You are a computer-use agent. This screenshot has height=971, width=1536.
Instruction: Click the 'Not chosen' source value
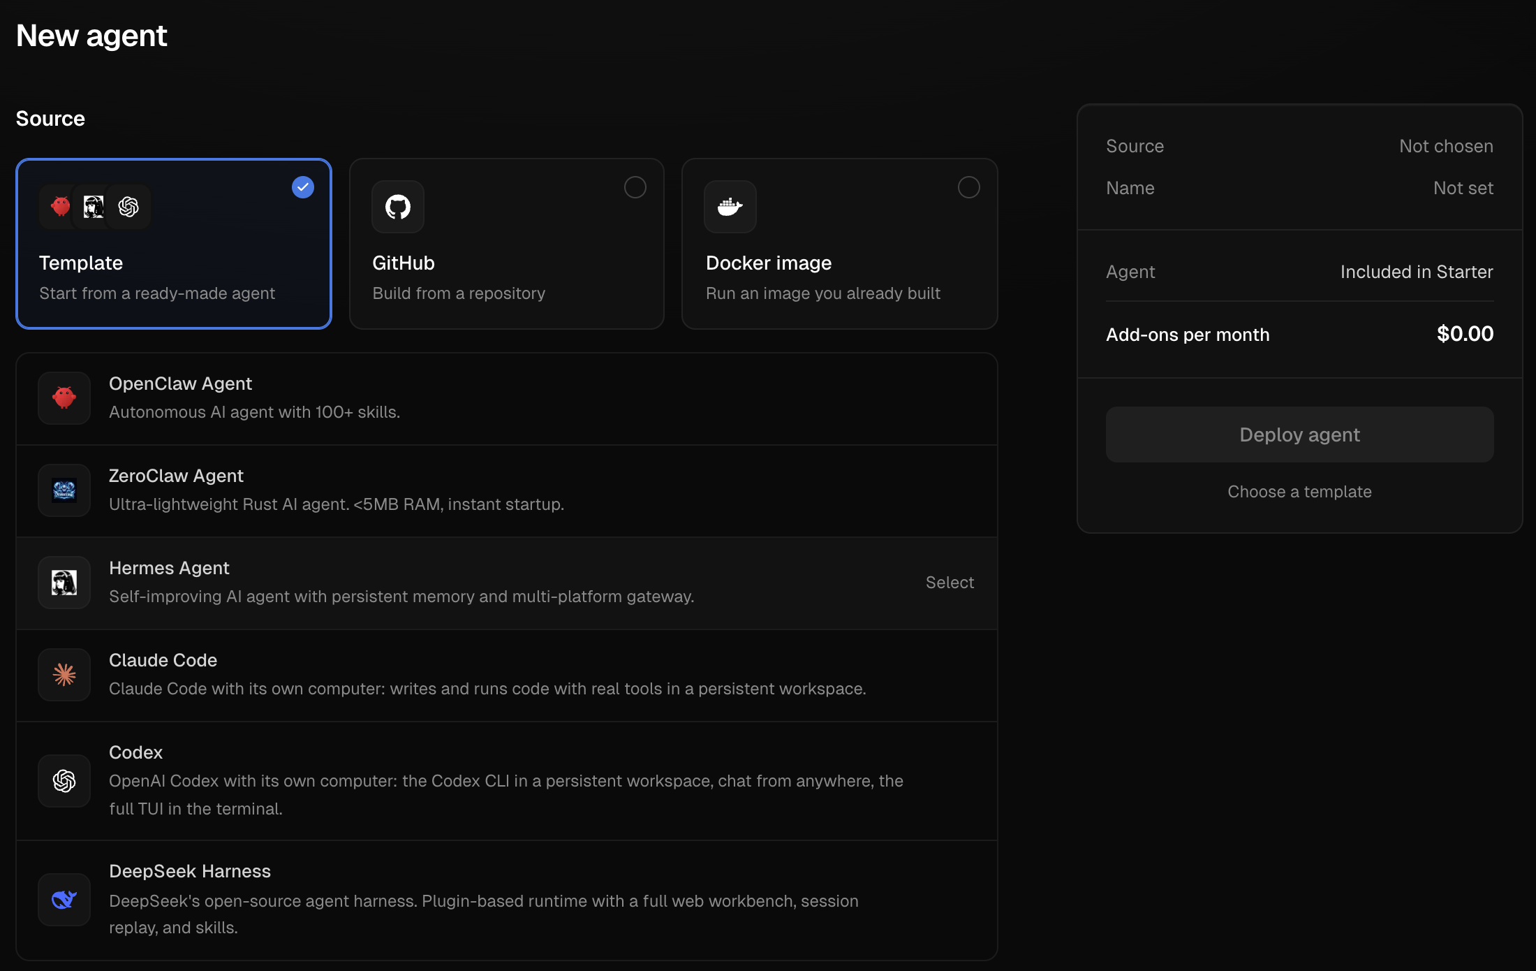(1446, 146)
